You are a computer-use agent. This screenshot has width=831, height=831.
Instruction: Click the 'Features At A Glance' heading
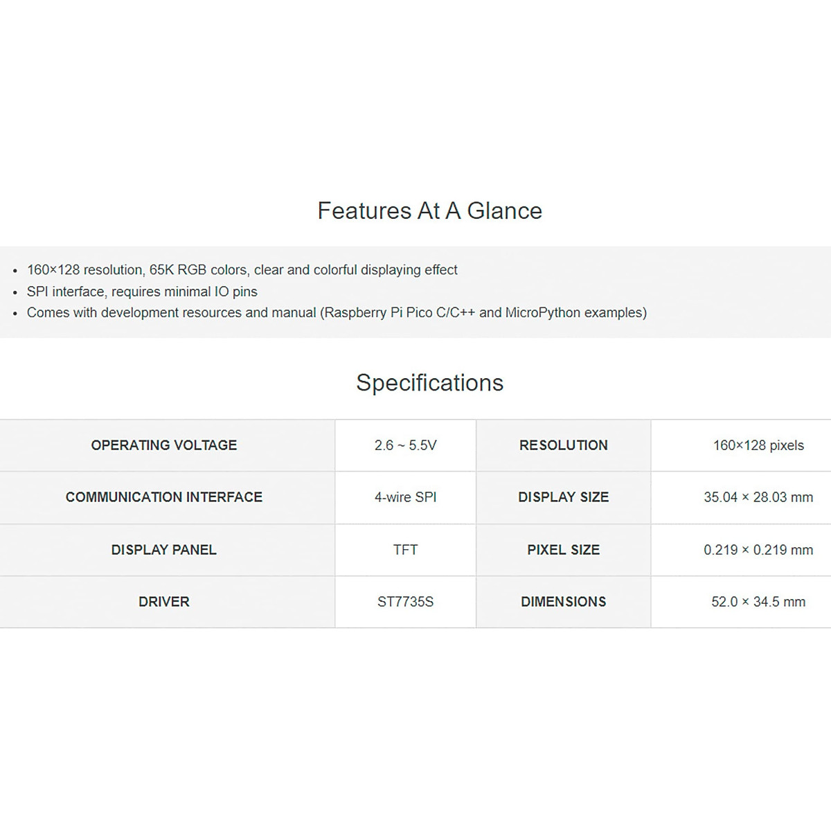pos(429,211)
